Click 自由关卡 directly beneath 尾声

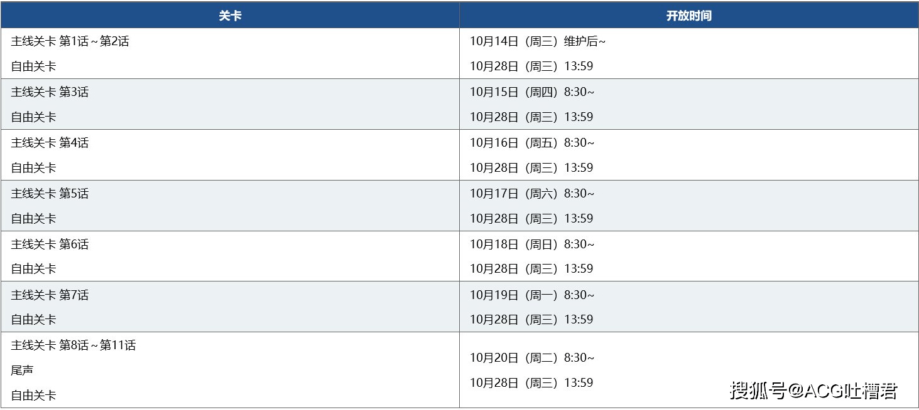click(33, 396)
